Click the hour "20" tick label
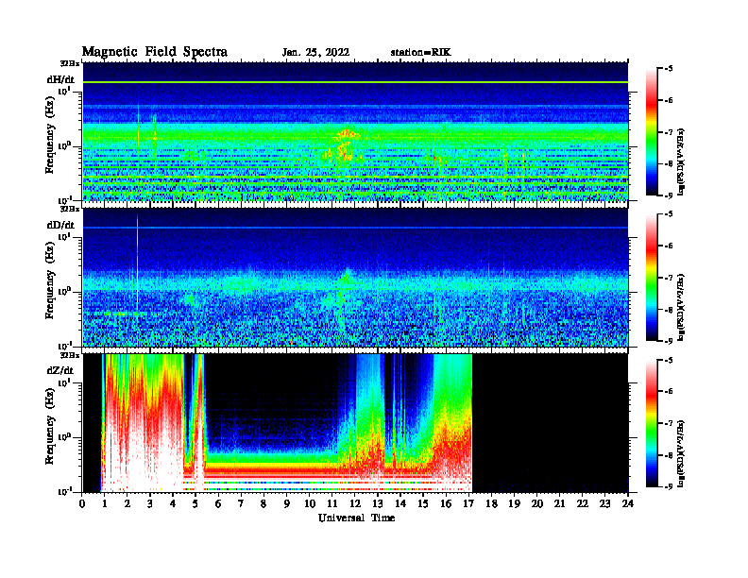This screenshot has width=748, height=578. [536, 504]
